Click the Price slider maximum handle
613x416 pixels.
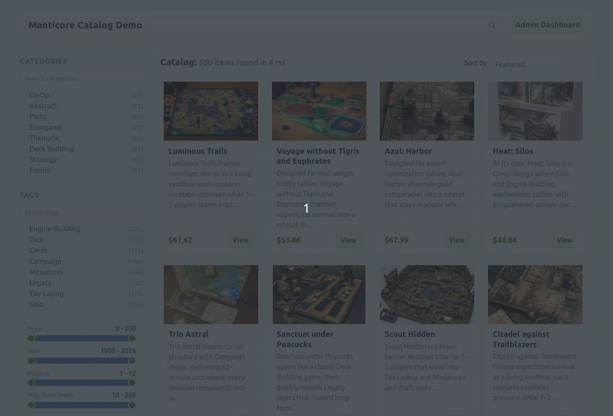pos(132,338)
